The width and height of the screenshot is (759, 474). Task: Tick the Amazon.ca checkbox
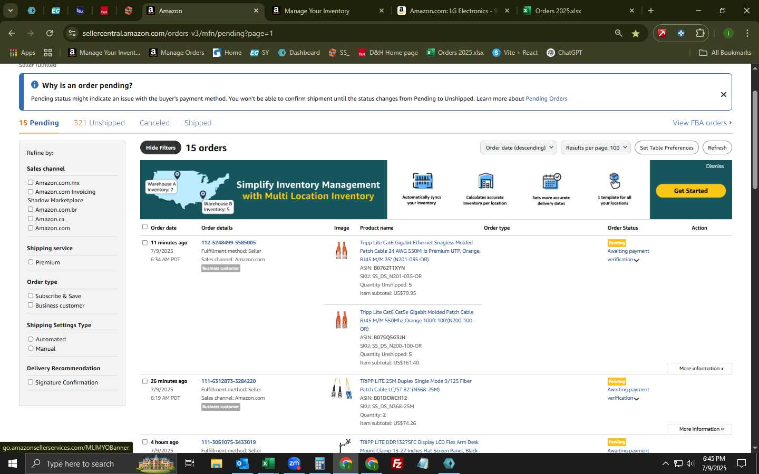31,219
